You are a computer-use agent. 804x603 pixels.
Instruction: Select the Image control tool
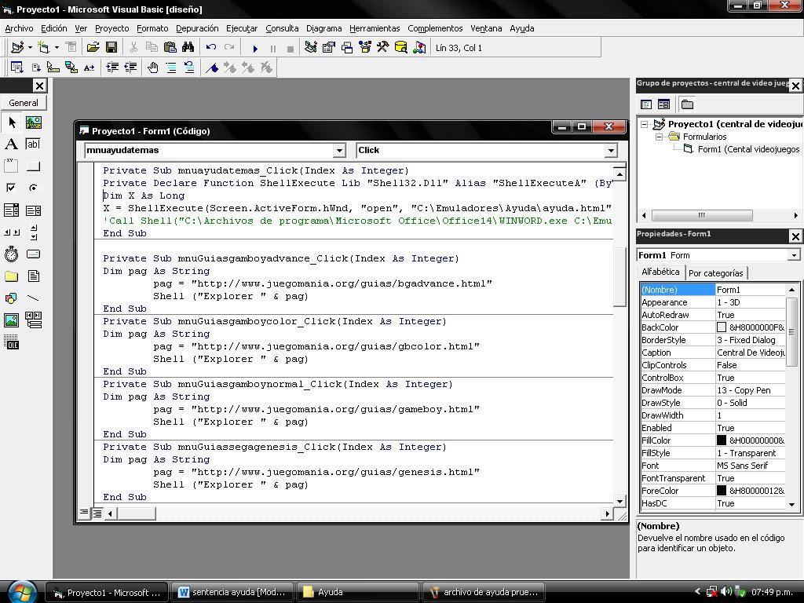pos(11,320)
